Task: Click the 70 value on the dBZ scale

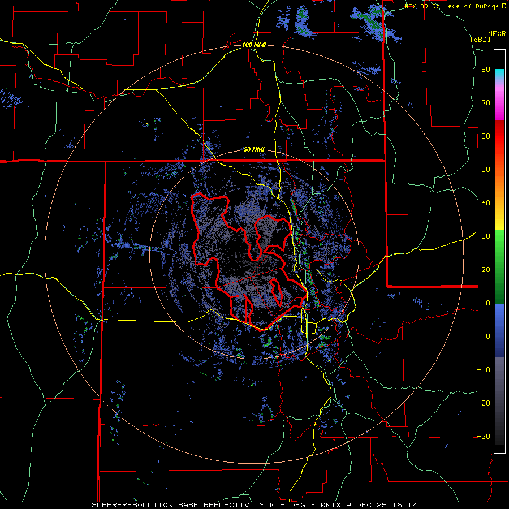Action: click(486, 103)
